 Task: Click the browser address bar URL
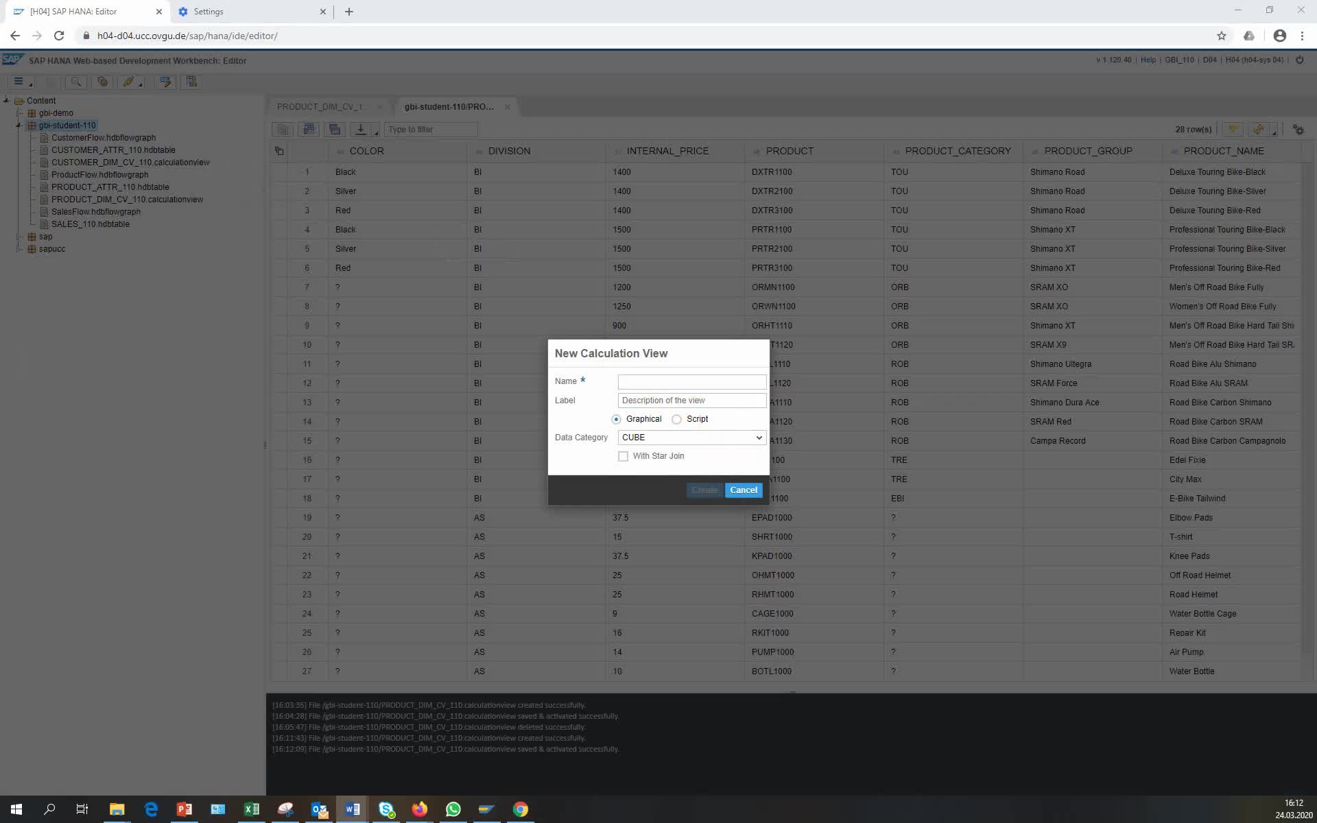click(x=187, y=36)
